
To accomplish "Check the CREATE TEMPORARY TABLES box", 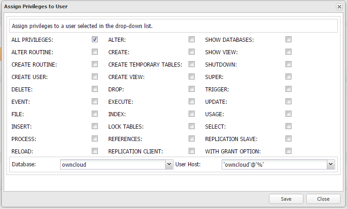I will pos(192,64).
